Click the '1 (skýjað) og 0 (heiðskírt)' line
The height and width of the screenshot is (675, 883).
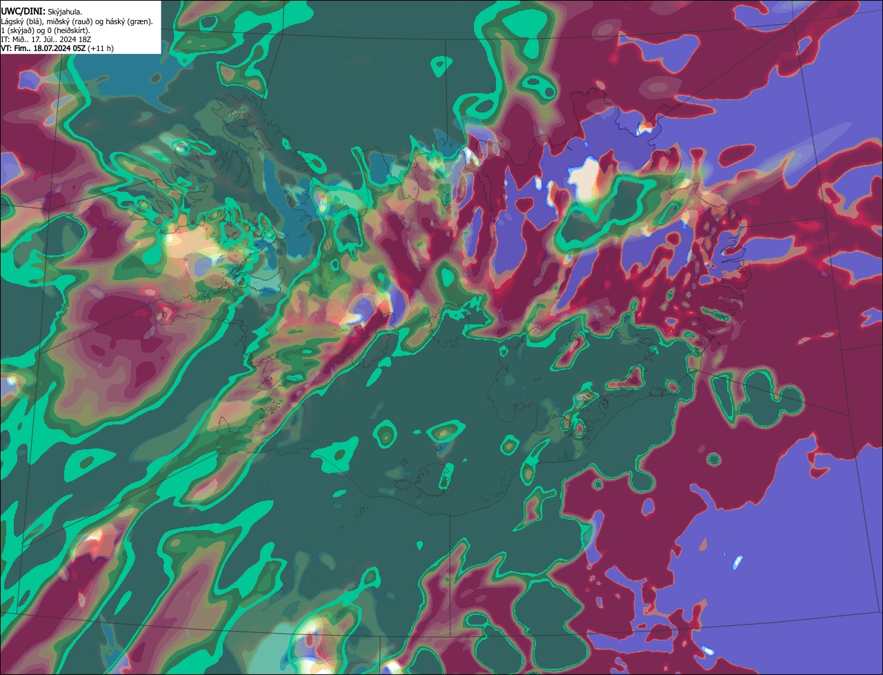click(x=45, y=30)
